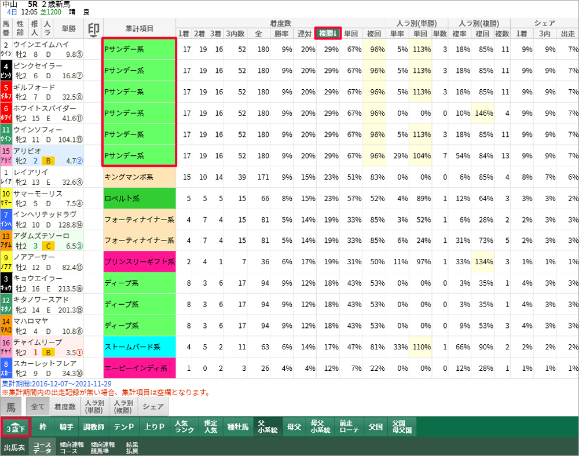Open 傾向速報競馬場 page

point(102,447)
